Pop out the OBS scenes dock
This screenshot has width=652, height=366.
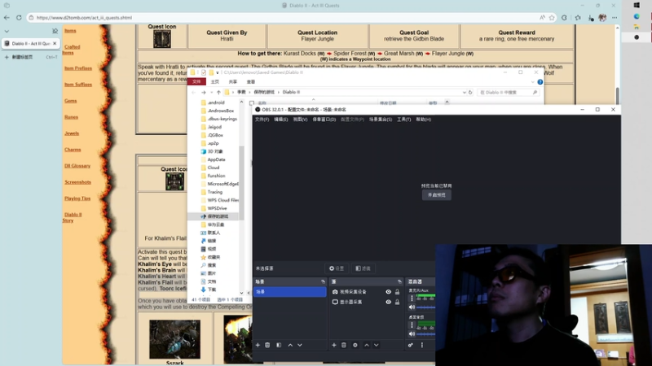(x=323, y=281)
